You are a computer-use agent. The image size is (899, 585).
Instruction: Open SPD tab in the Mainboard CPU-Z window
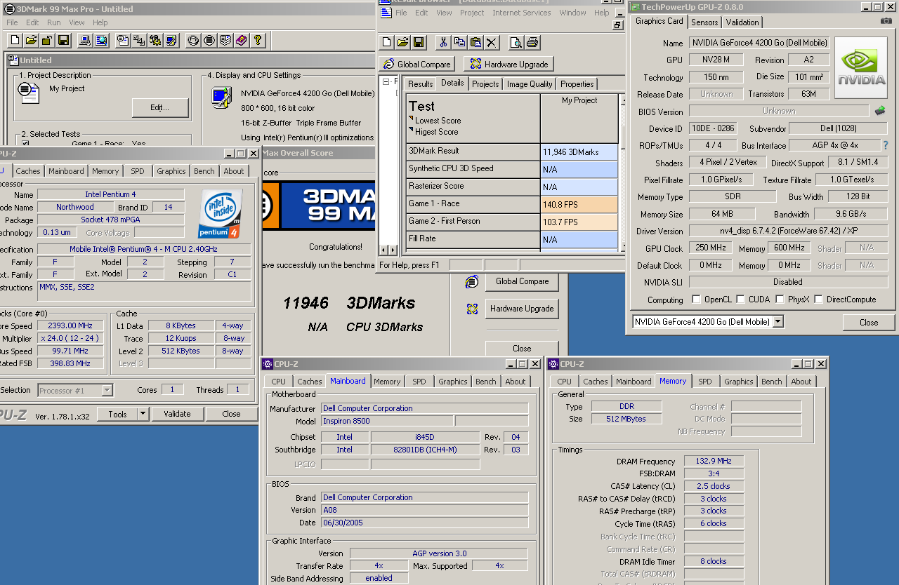pos(419,382)
